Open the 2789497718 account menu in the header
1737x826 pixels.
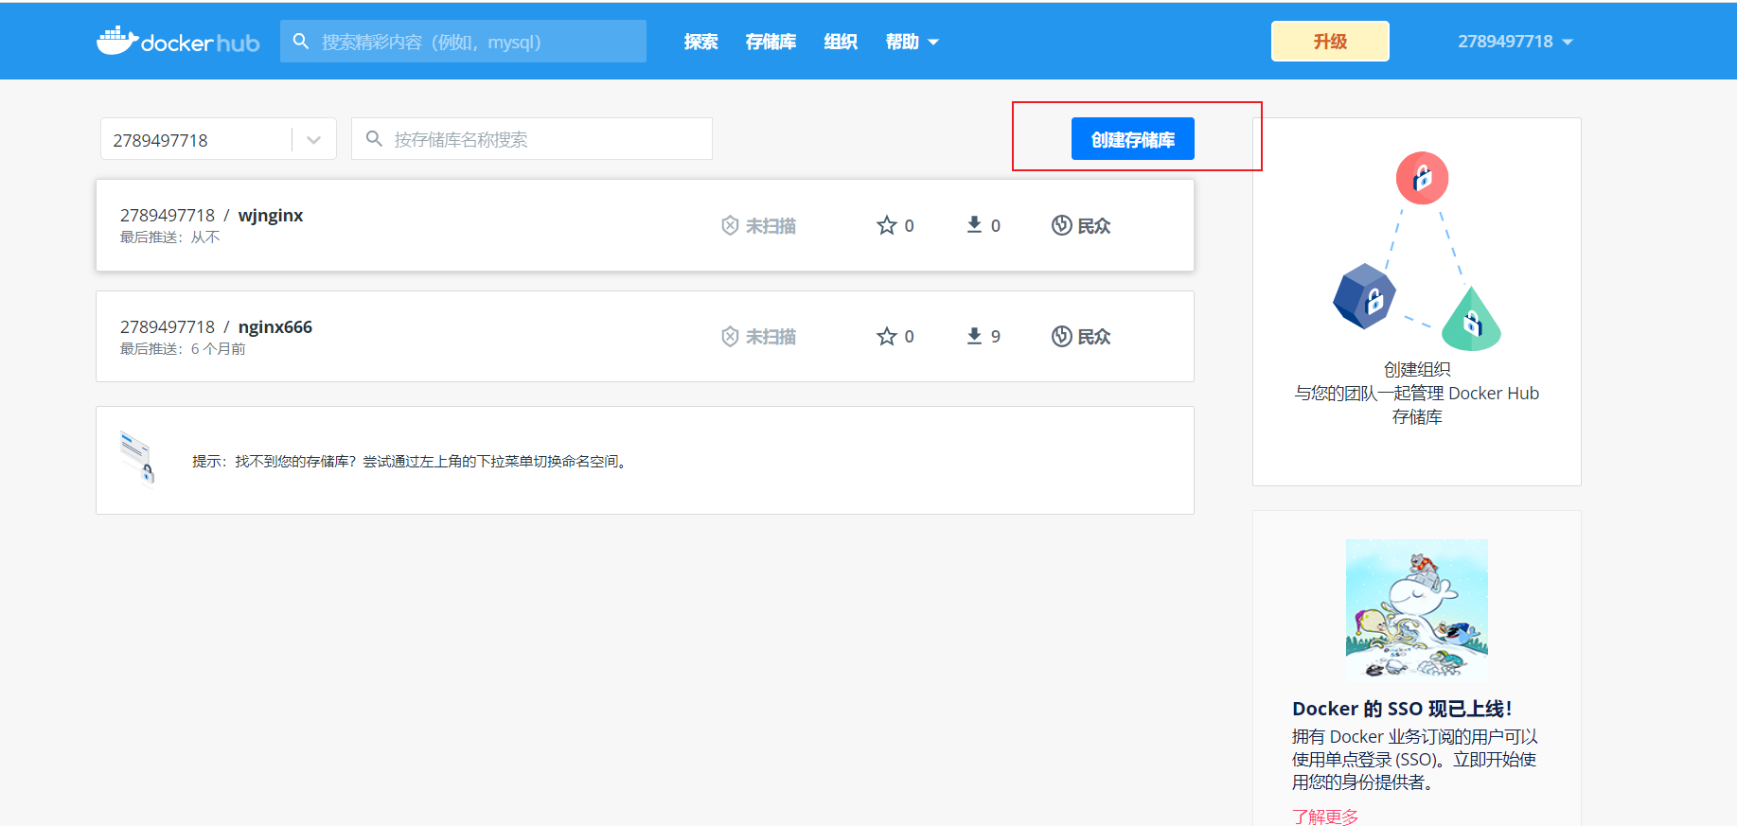point(1515,42)
